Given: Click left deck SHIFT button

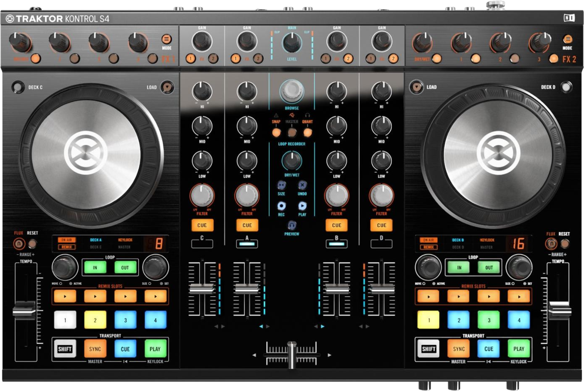Looking at the screenshot, I should click(x=65, y=349).
